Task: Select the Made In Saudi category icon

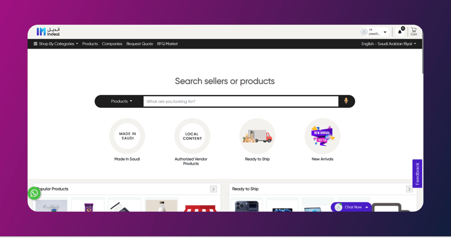Action: 127,136
